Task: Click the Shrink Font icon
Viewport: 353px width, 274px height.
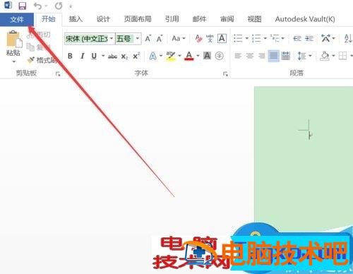Action: (x=160, y=38)
